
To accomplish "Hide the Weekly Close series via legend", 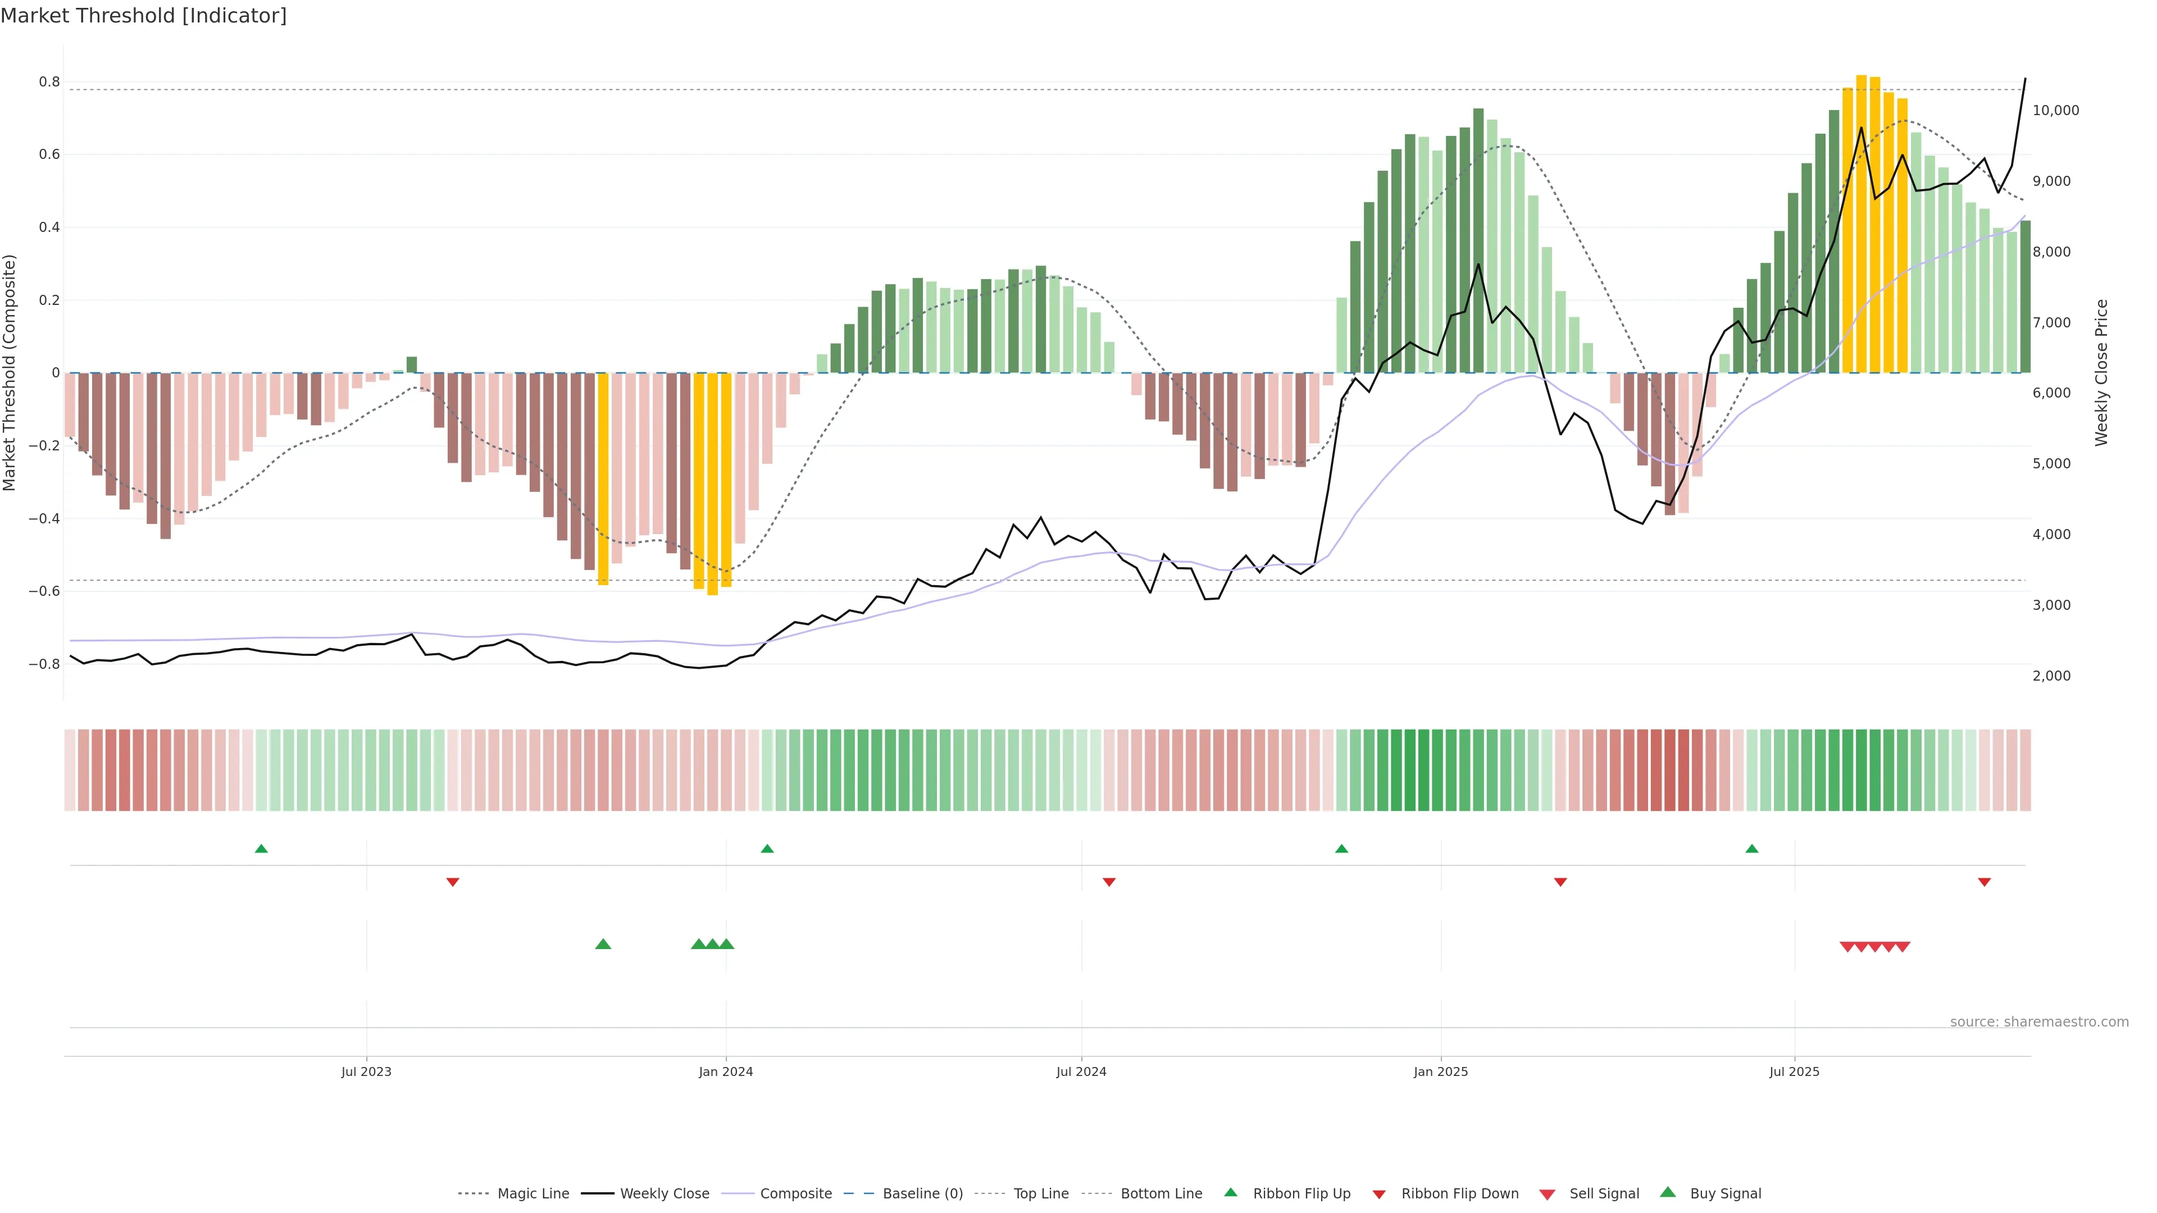I will (x=664, y=1194).
